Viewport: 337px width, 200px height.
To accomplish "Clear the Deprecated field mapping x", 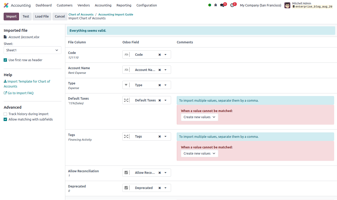I will tap(159, 188).
